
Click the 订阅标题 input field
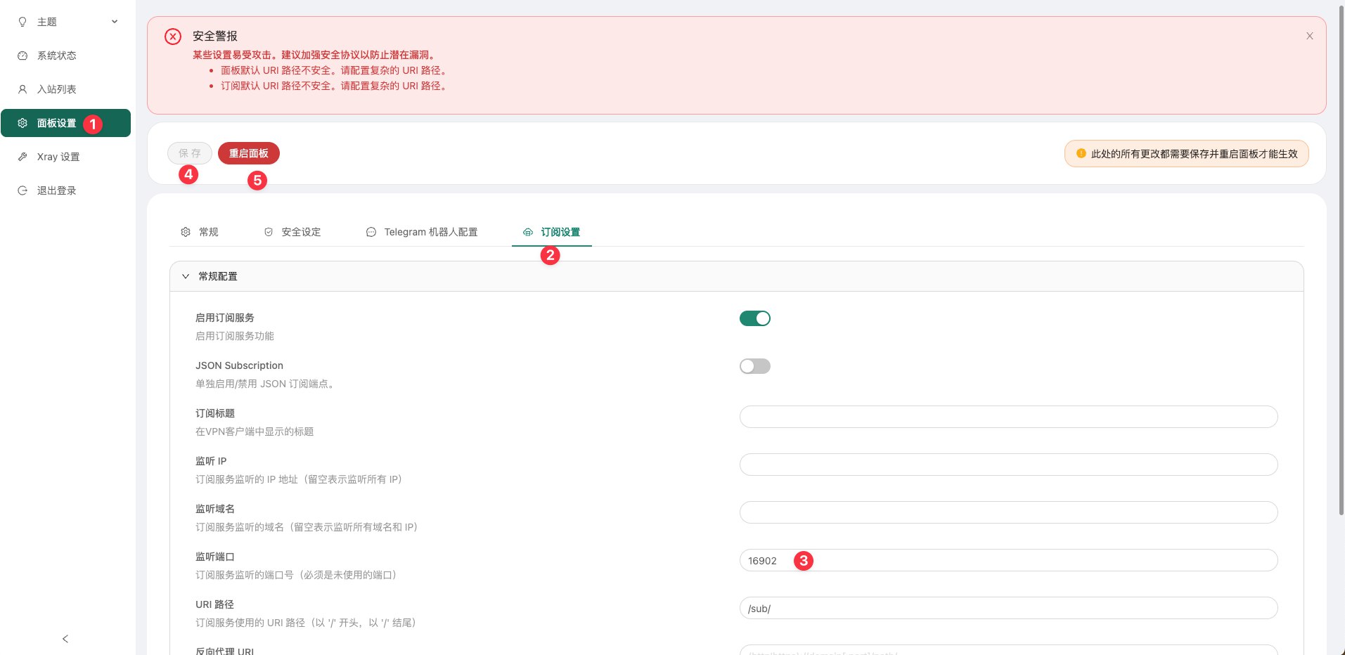(x=1008, y=416)
